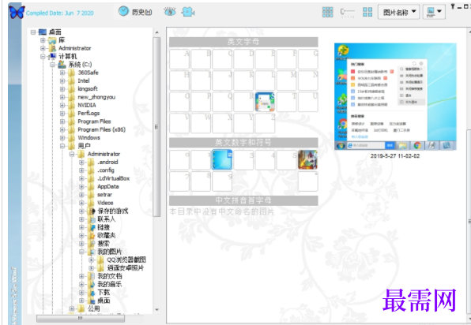
Task: Expand the top-level Administrator node
Action: pyautogui.click(x=43, y=48)
